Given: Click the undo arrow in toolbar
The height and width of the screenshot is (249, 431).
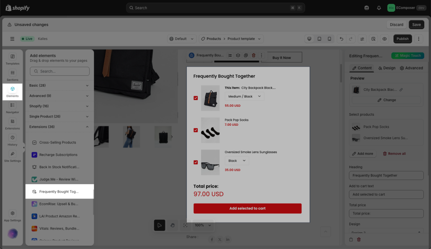Looking at the screenshot, I should click(x=341, y=39).
